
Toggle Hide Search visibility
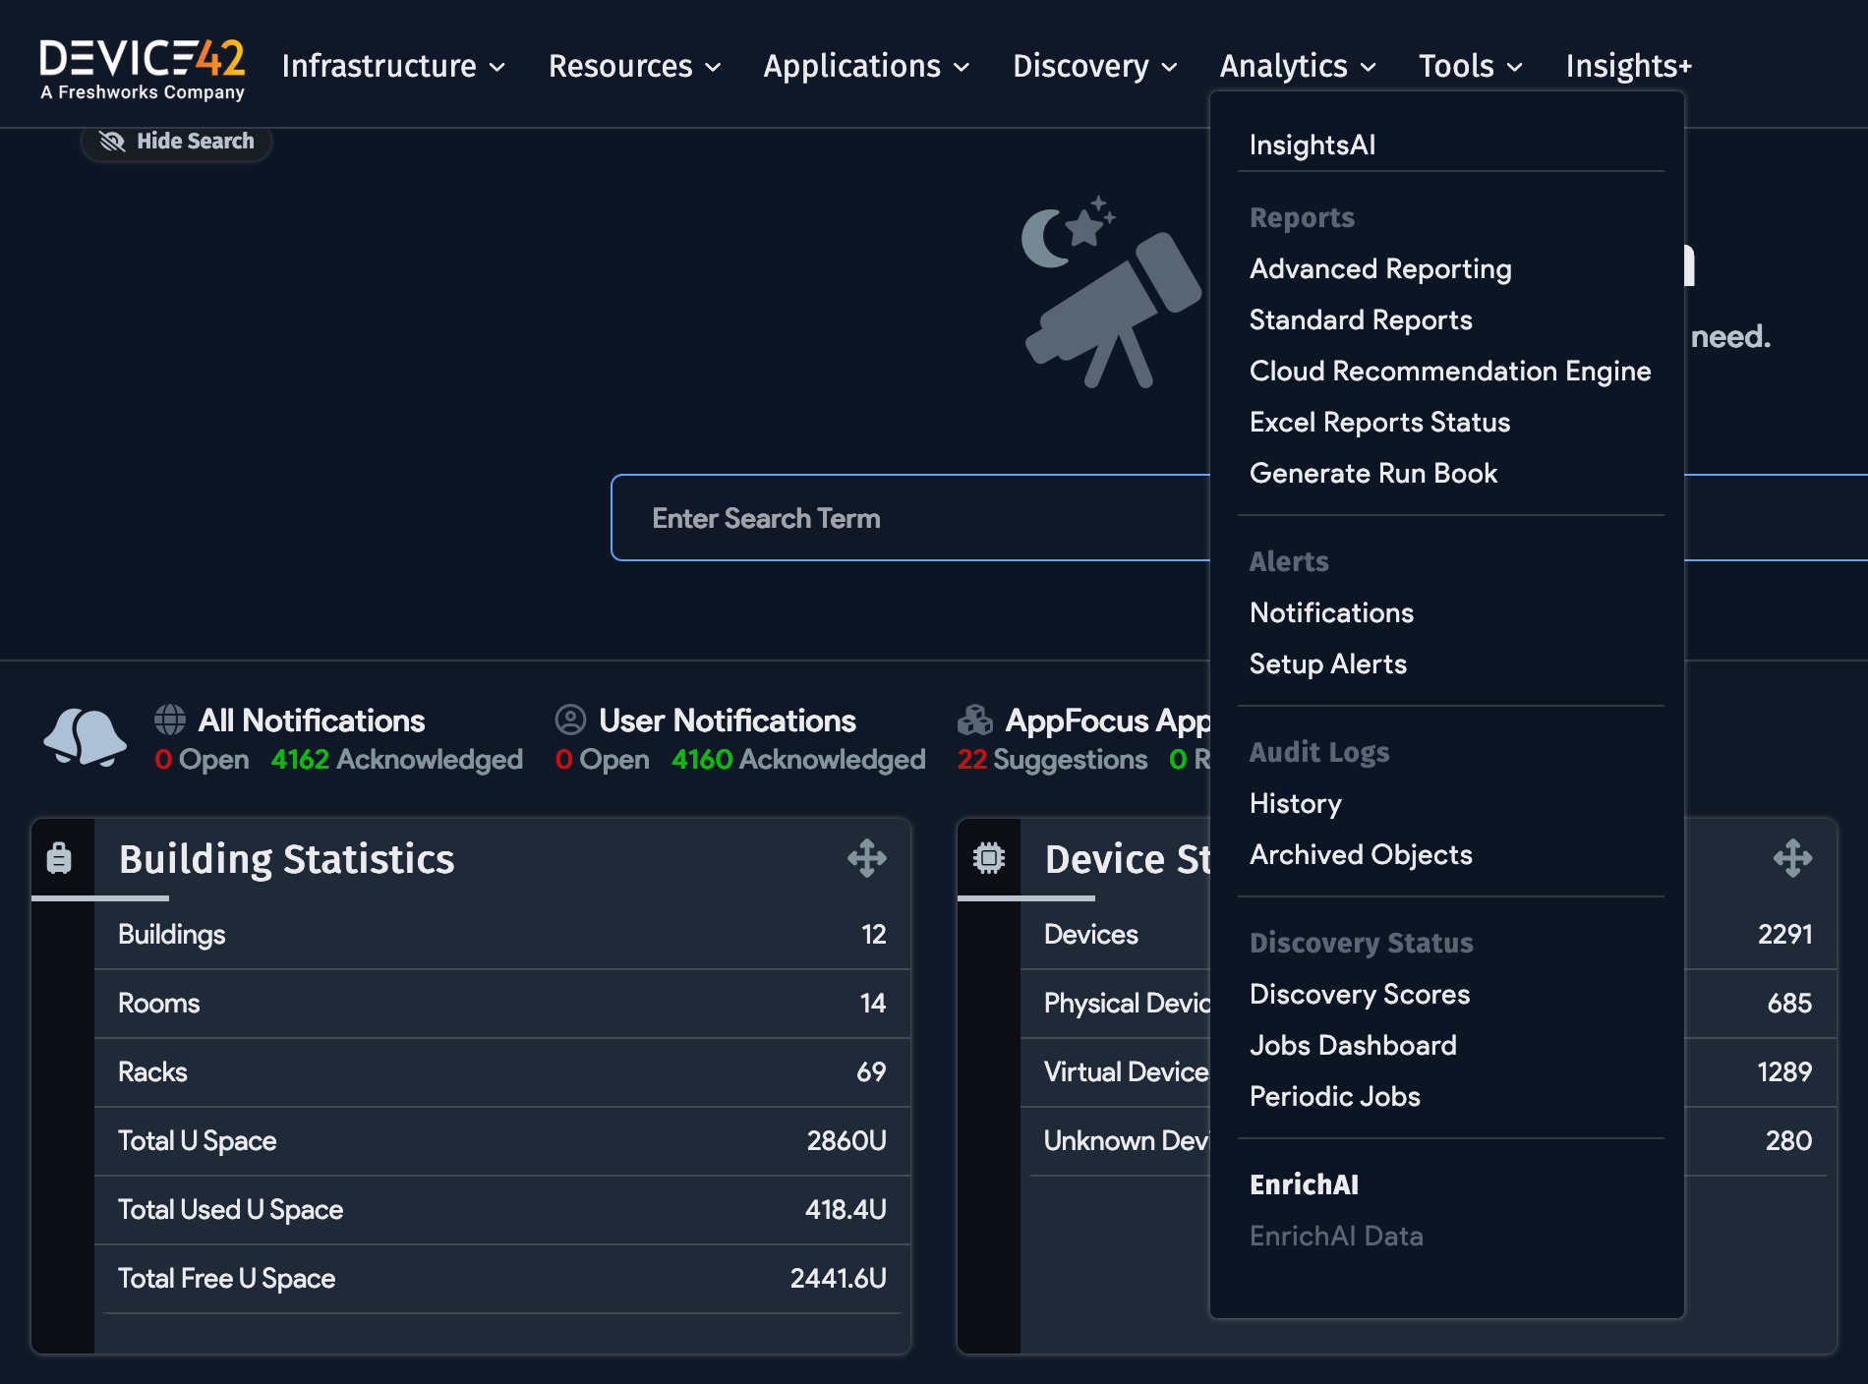(x=175, y=141)
